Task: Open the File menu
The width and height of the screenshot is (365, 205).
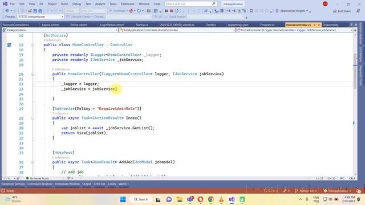Action: coord(13,4)
